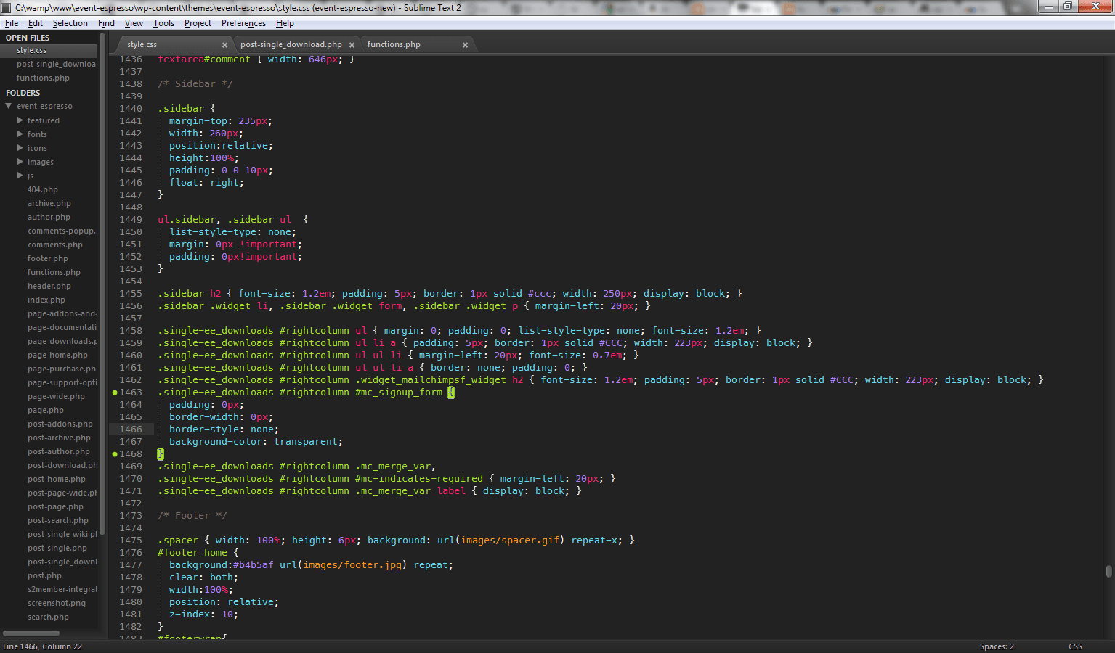Viewport: 1115px width, 653px height.
Task: Expand the featured folder
Action: pyautogui.click(x=21, y=120)
